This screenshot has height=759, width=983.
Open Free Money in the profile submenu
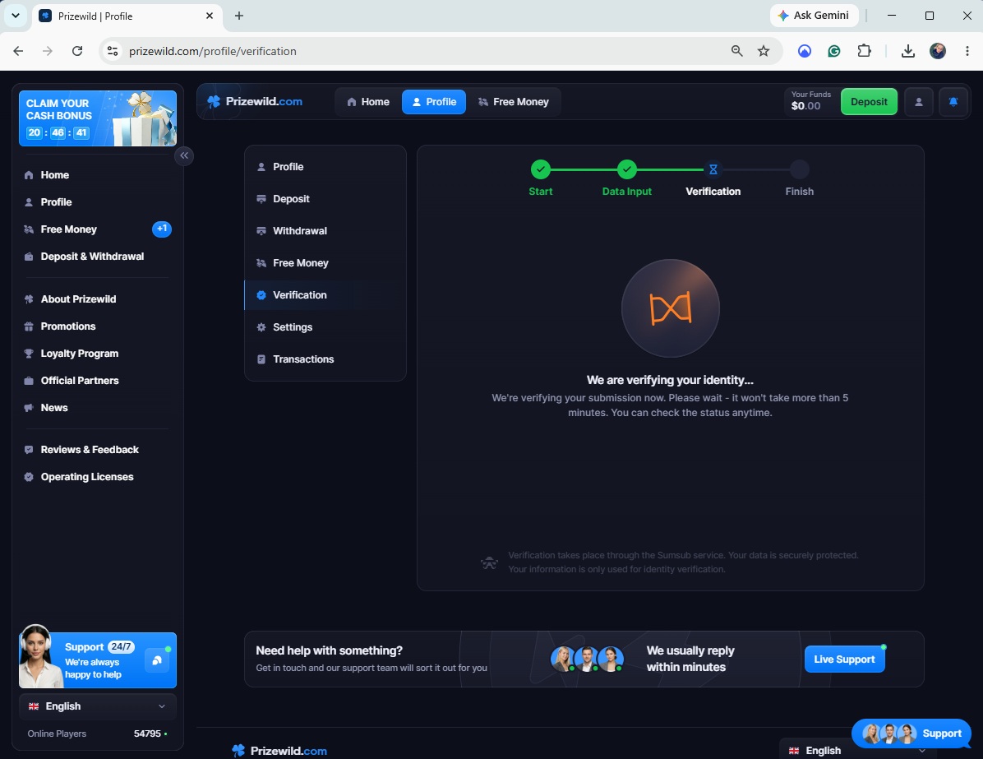[x=325, y=263]
